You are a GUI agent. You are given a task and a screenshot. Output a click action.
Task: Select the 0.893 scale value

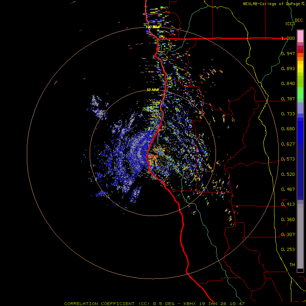pyautogui.click(x=288, y=68)
